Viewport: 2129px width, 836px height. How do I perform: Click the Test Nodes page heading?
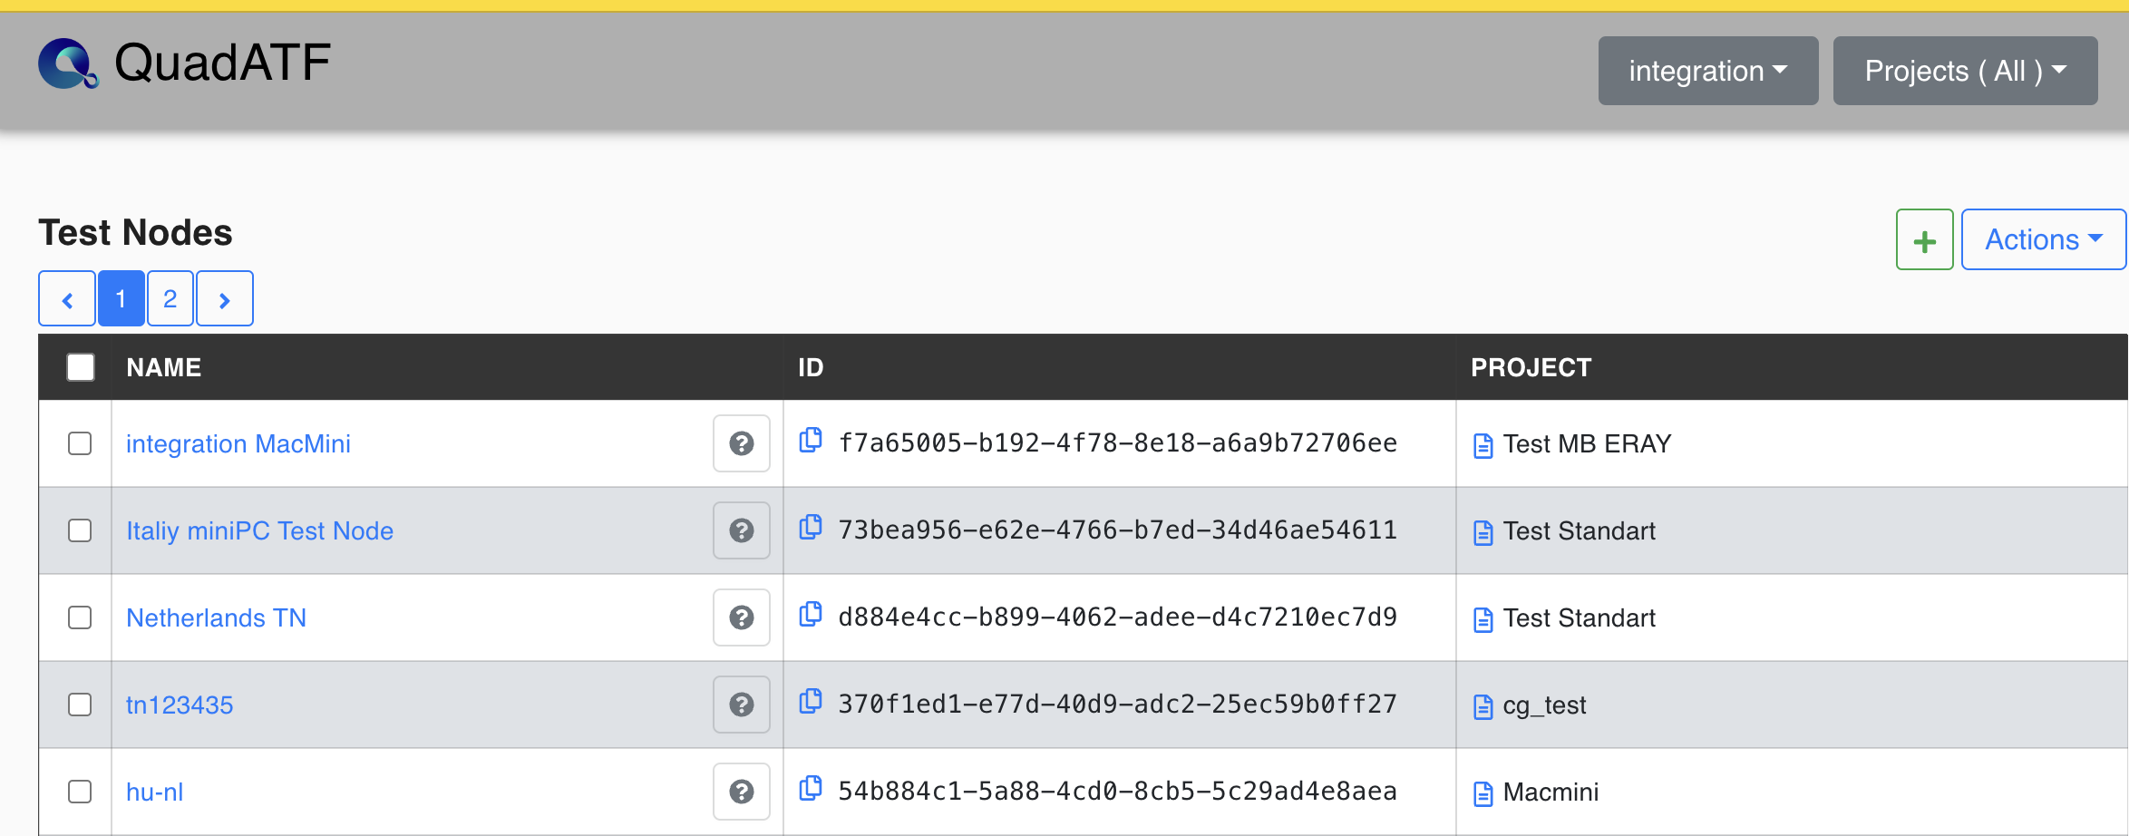[x=135, y=232]
